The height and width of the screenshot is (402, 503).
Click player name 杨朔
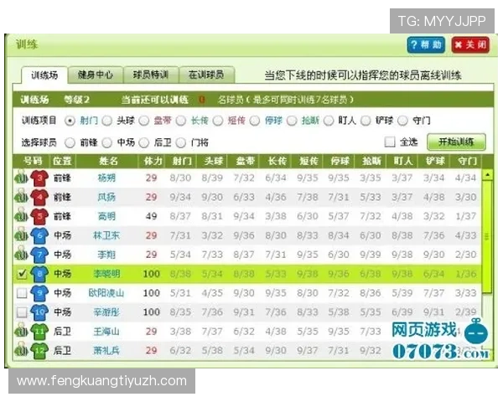[x=106, y=178]
